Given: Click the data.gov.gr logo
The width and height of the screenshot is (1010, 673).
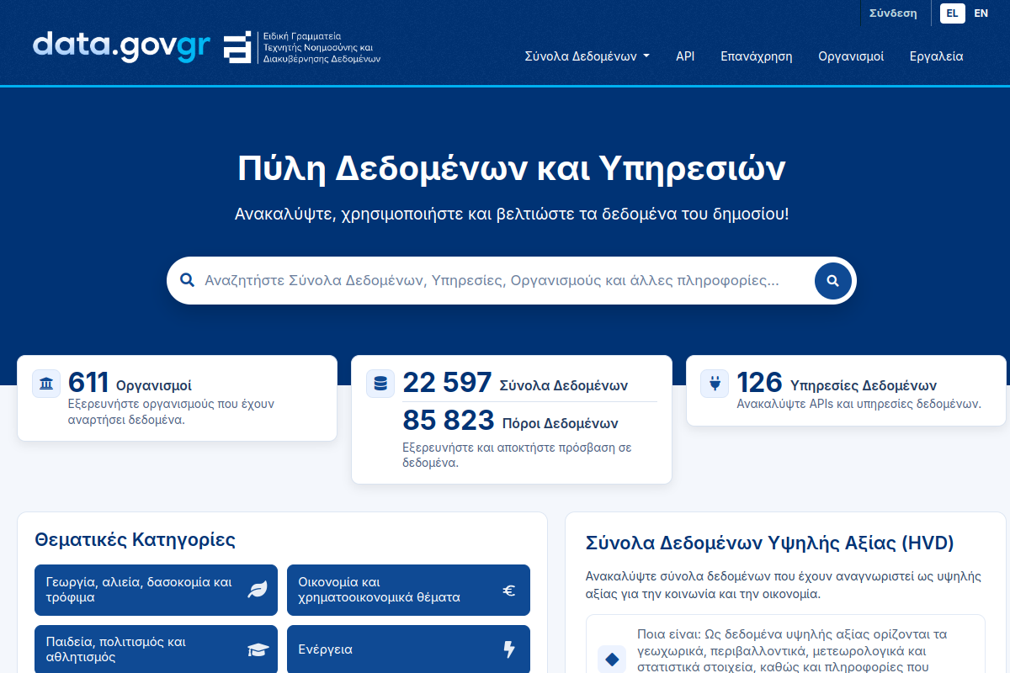Looking at the screenshot, I should 121,47.
